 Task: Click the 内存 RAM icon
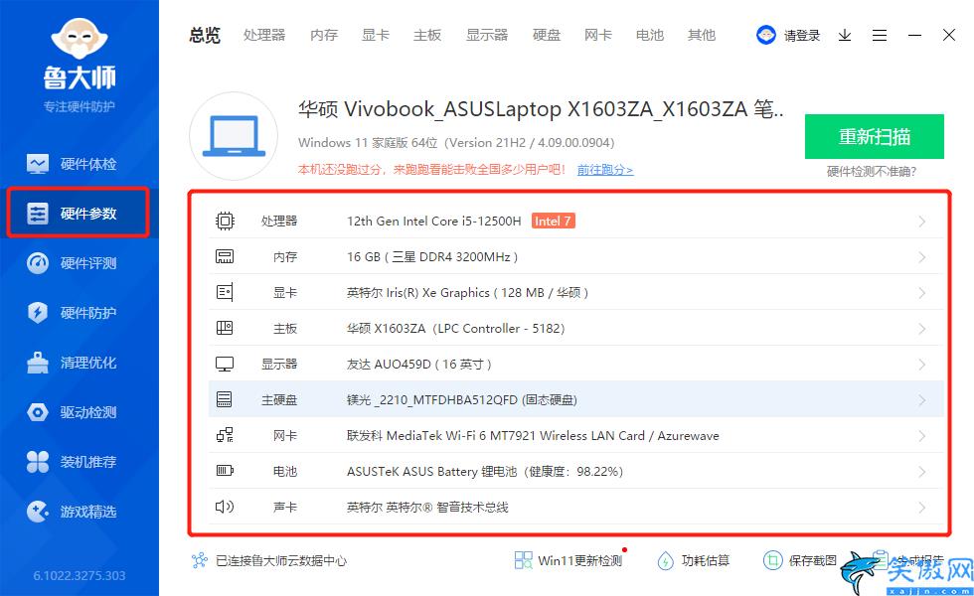(225, 256)
